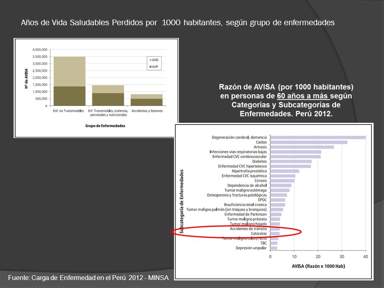Click 'Grupo de Enfermedades' axis title
The height and width of the screenshot is (288, 384).
105,126
